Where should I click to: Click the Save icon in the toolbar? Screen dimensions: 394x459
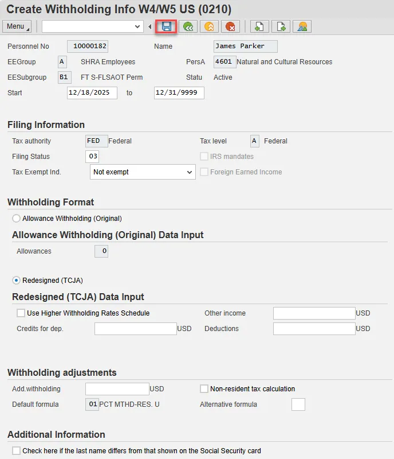[x=167, y=26]
